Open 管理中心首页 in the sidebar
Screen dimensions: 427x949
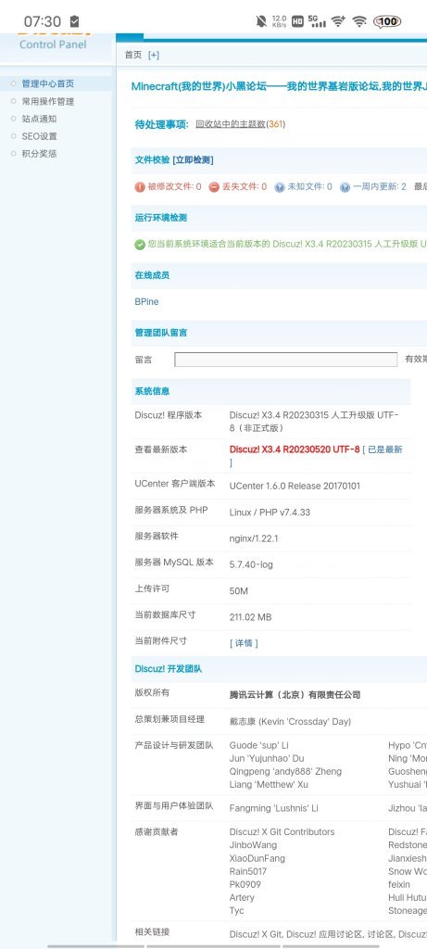pyautogui.click(x=48, y=83)
